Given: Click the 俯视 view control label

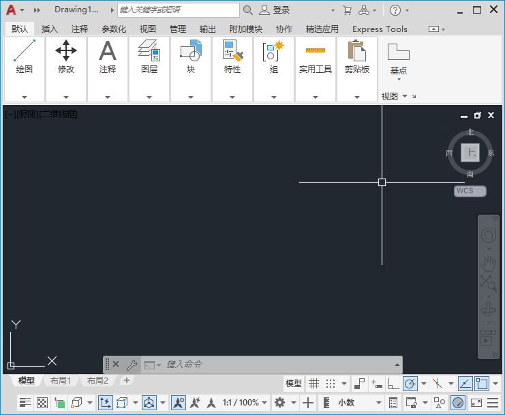Looking at the screenshot, I should (x=28, y=114).
